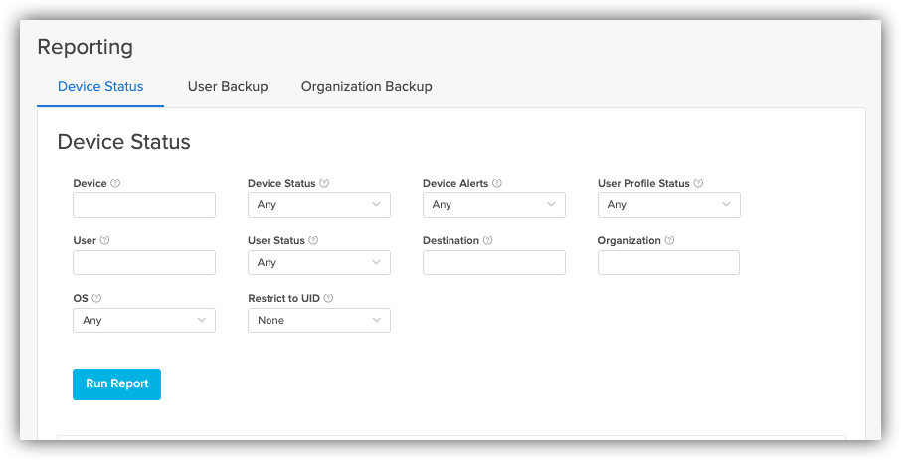Viewport: 901px width, 460px height.
Task: Click the Run Report button
Action: (x=116, y=384)
